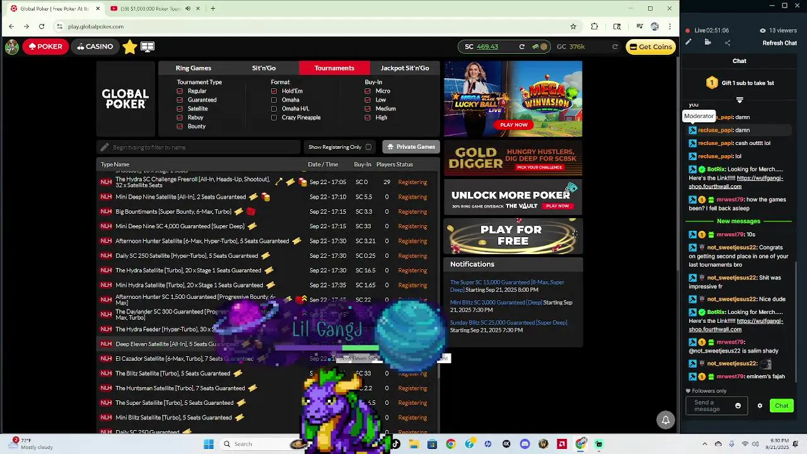Click Refresh Chat

tap(779, 43)
